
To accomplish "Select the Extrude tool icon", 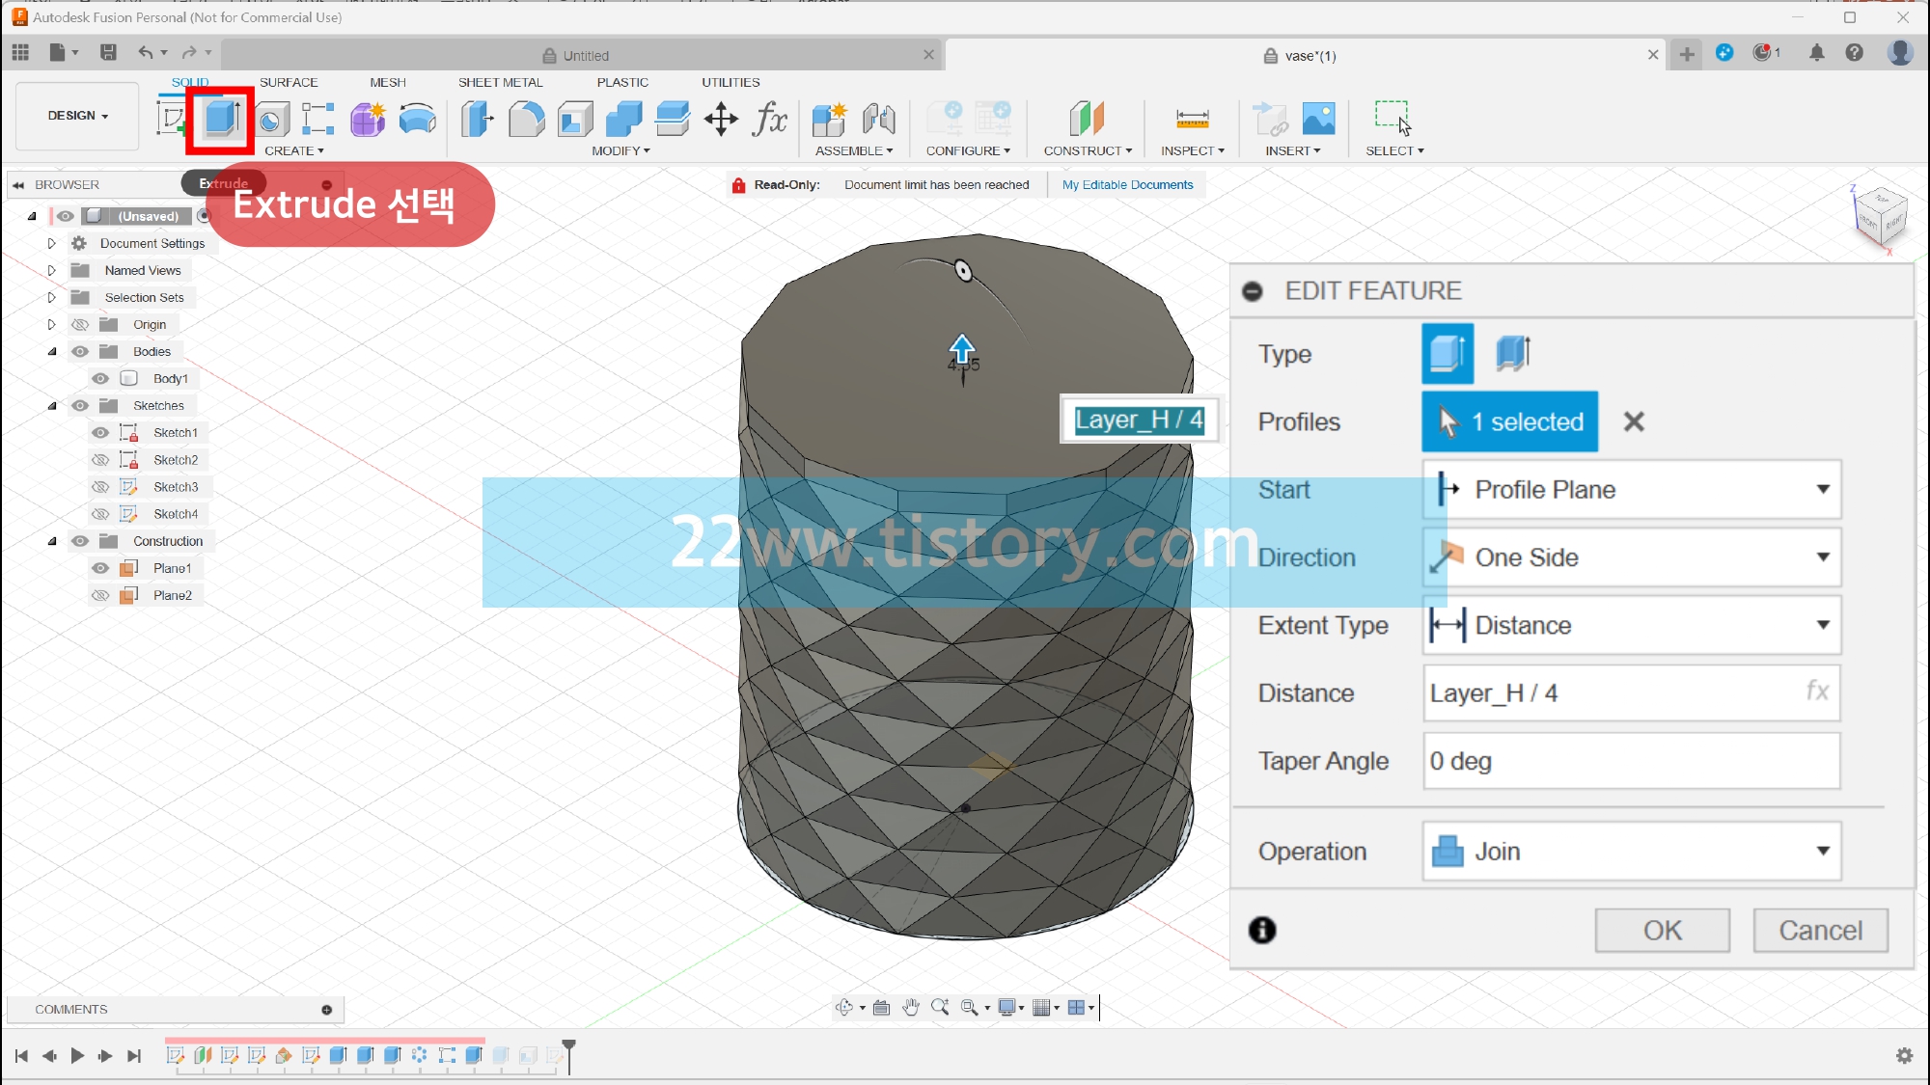I will coord(221,120).
